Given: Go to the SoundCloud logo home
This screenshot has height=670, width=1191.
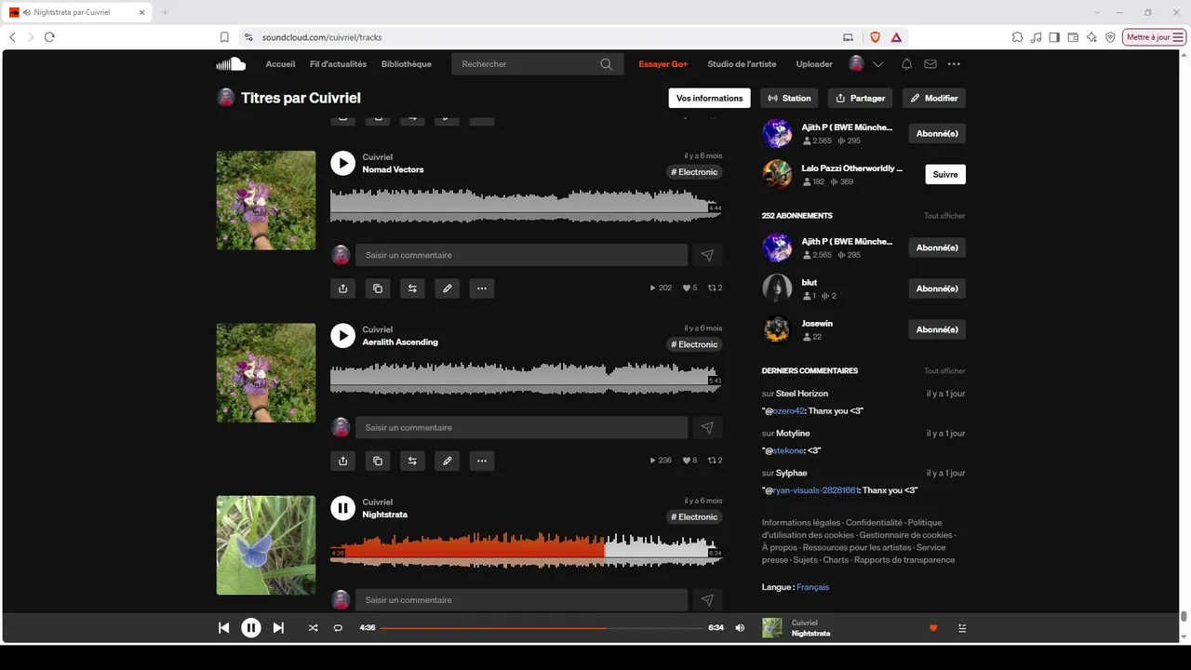Looking at the screenshot, I should 231,64.
